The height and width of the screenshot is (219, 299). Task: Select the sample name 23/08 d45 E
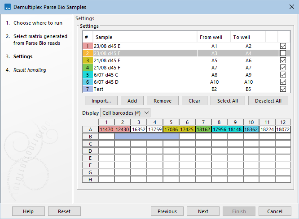click(107, 46)
